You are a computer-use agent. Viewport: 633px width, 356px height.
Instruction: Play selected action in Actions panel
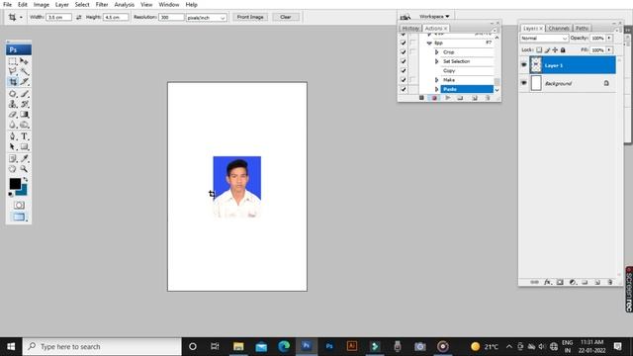[x=447, y=98]
